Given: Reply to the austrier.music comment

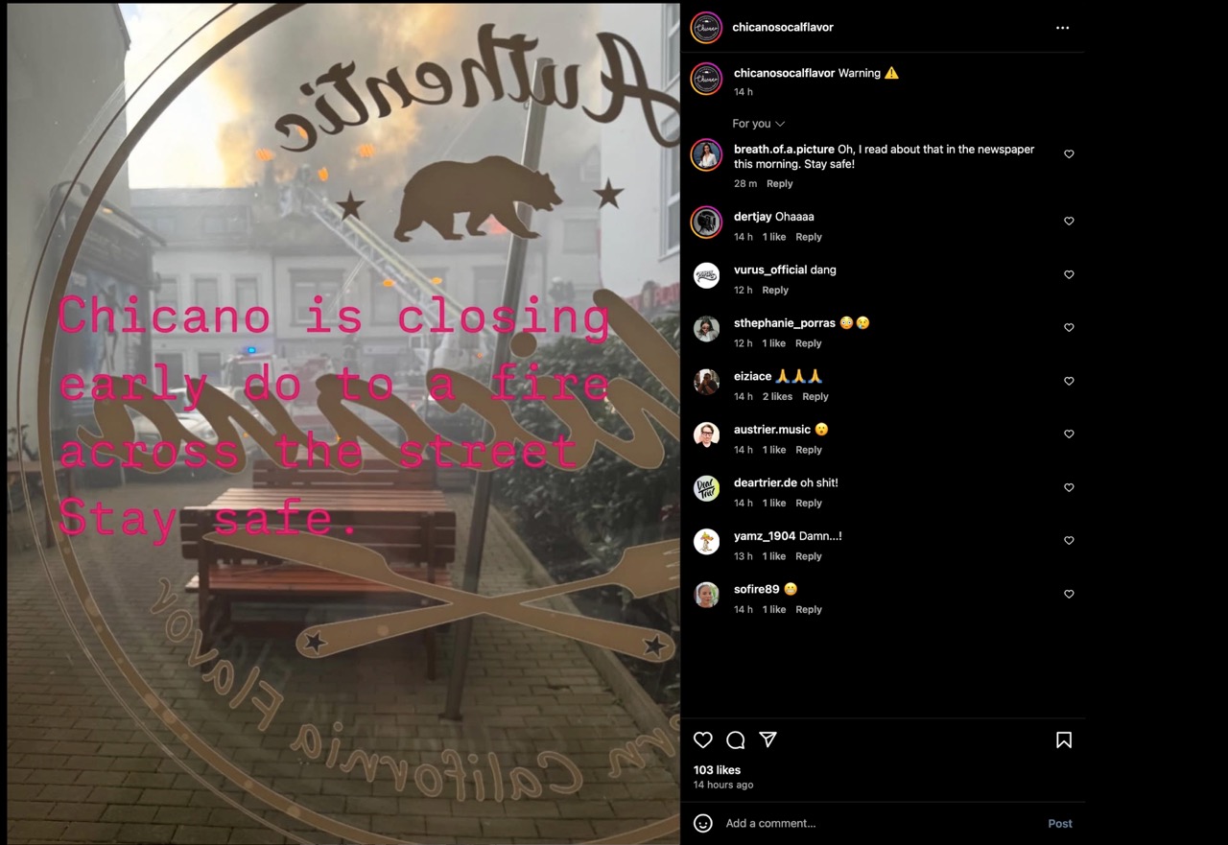Looking at the screenshot, I should click(x=809, y=450).
